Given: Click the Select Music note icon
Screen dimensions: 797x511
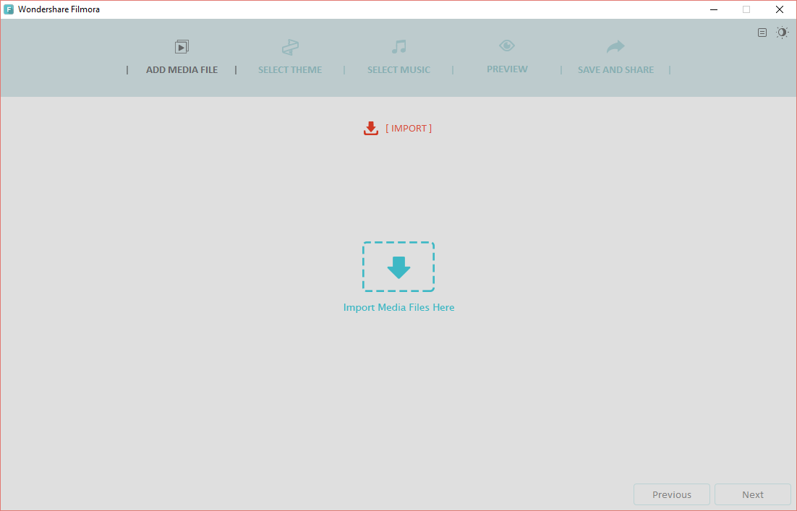Looking at the screenshot, I should (x=399, y=47).
